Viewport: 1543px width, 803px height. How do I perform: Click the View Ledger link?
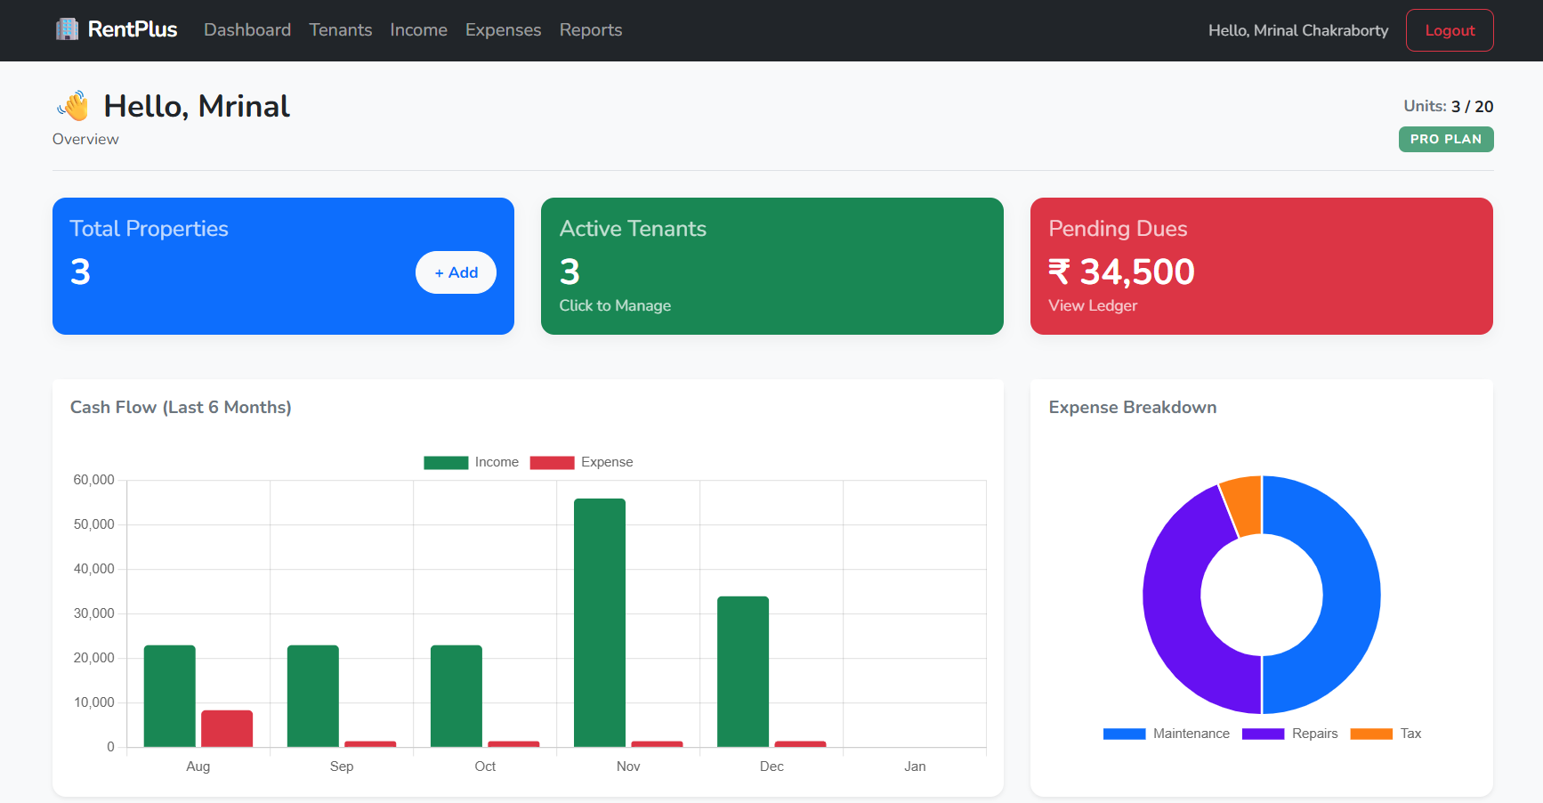[x=1093, y=305]
